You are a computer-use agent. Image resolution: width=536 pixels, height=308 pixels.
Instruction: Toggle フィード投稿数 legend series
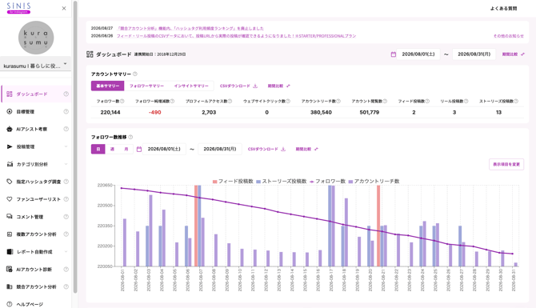(x=233, y=181)
